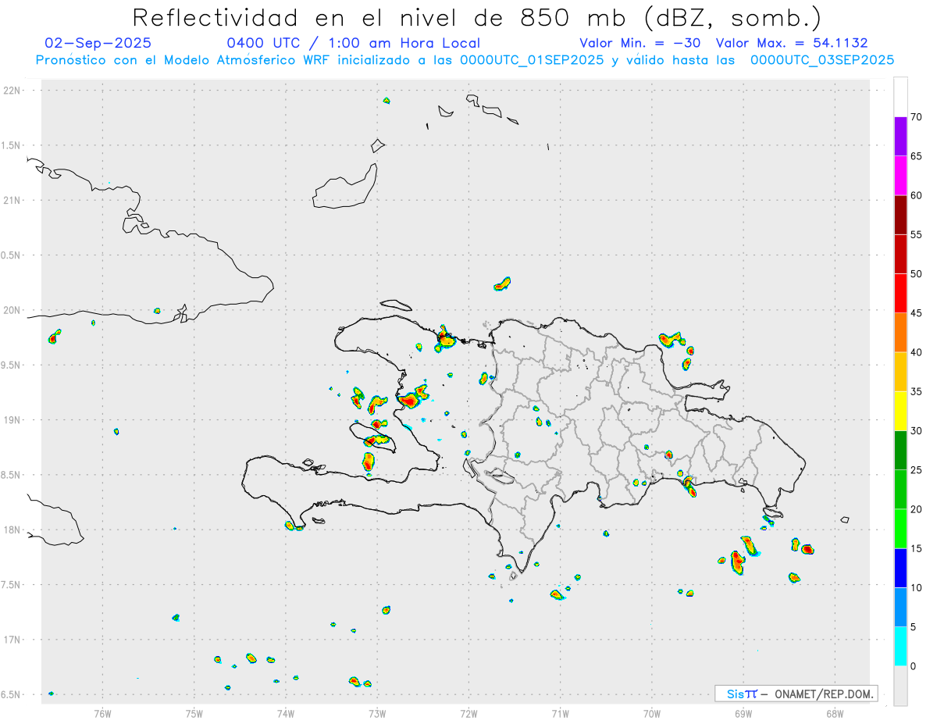The image size is (937, 724).
Task: Click the "19N" latitude label
Action: (12, 420)
